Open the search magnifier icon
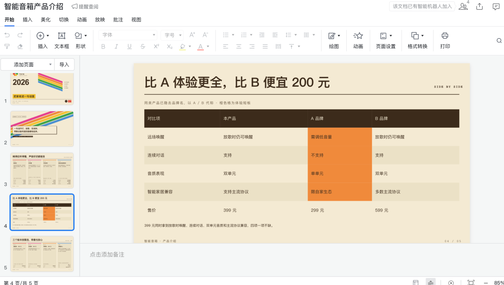504x285 pixels. coord(499,41)
